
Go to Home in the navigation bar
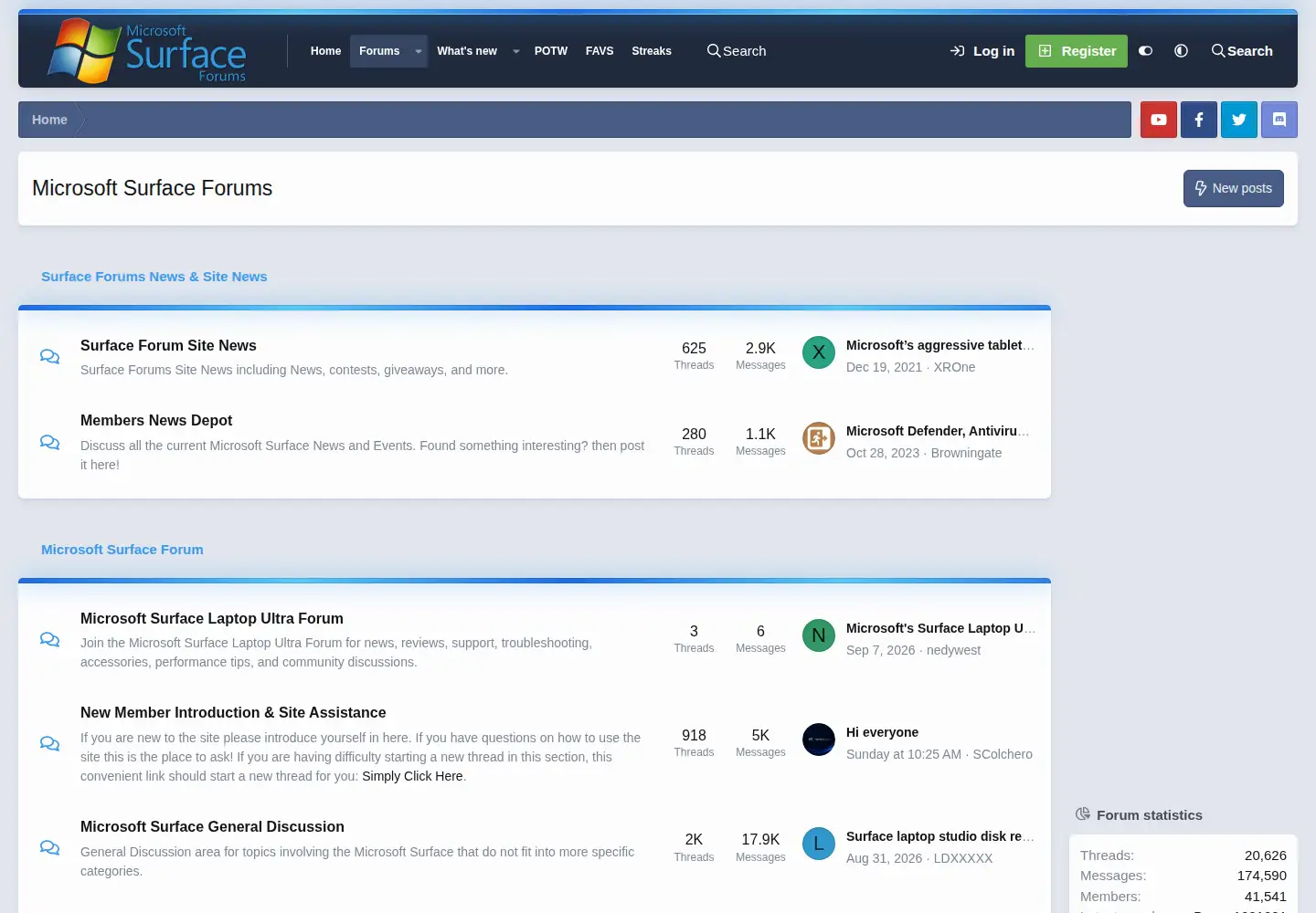[x=325, y=51]
